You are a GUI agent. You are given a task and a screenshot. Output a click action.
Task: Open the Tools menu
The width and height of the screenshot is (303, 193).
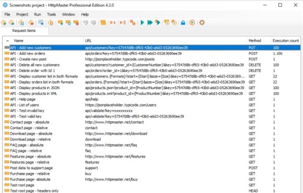(52, 15)
